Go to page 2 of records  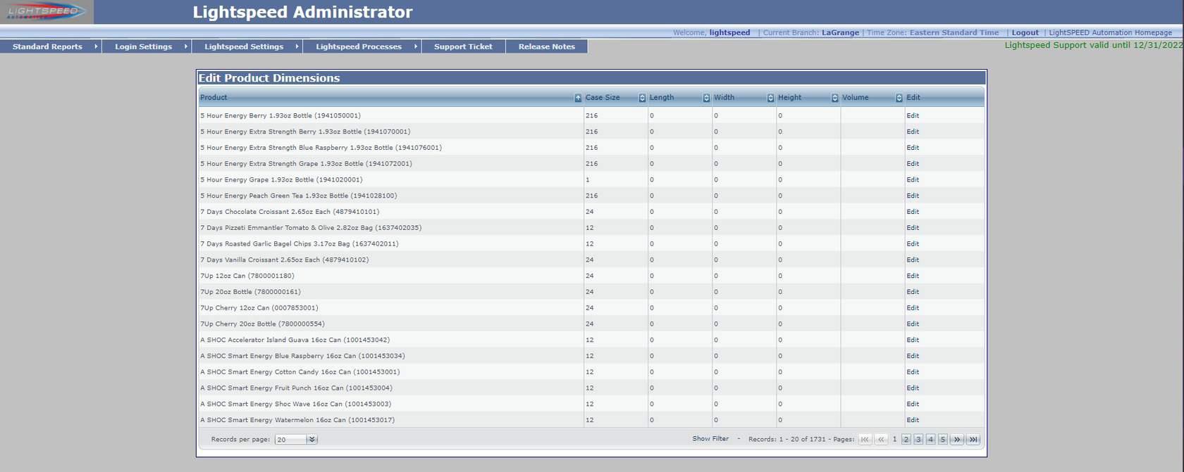click(x=906, y=440)
